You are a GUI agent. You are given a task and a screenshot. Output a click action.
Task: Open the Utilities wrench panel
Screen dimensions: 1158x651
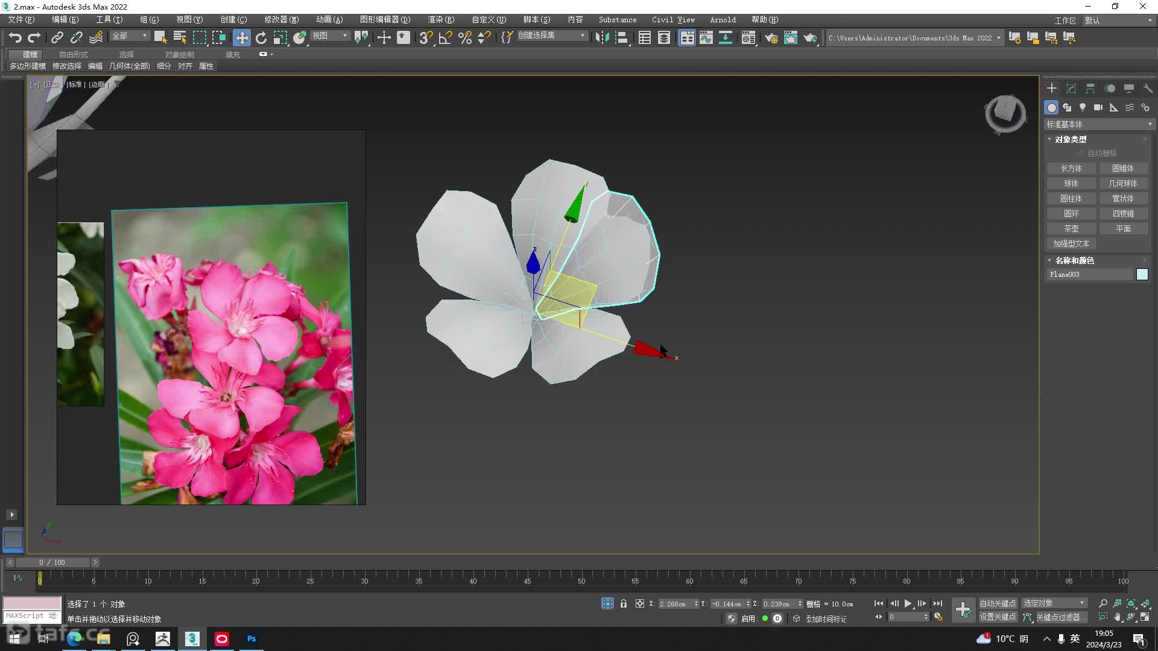1148,88
